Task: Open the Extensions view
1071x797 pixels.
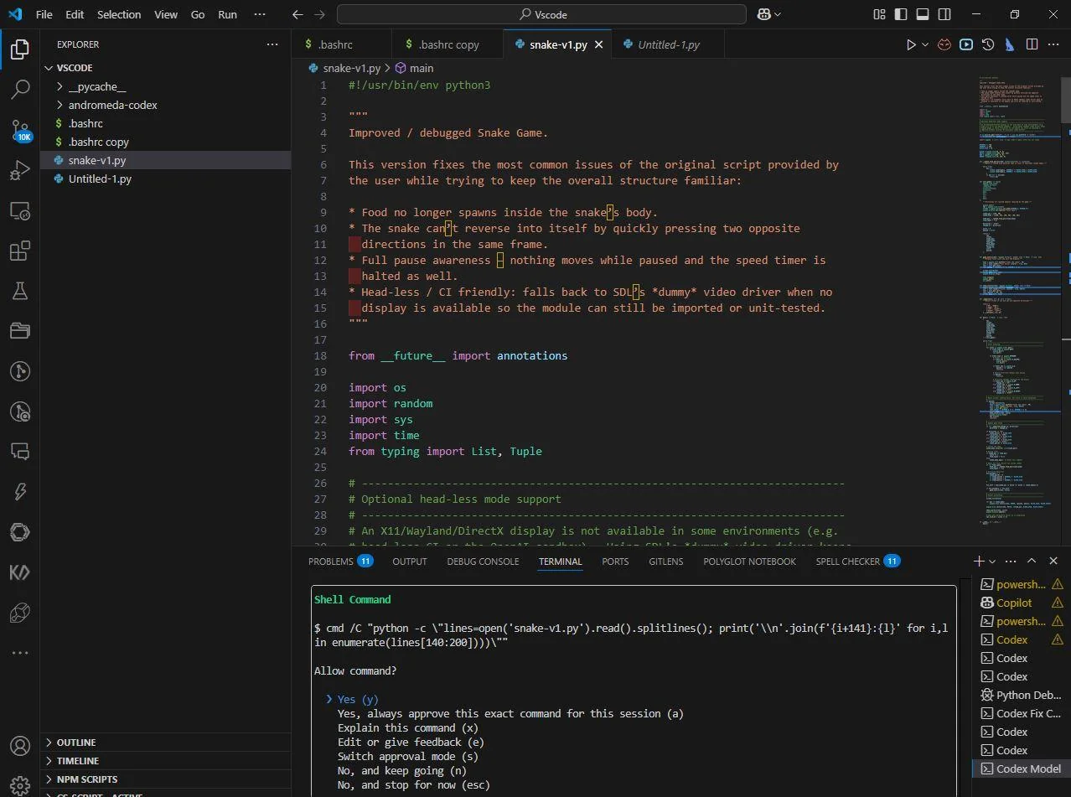Action: click(x=20, y=251)
